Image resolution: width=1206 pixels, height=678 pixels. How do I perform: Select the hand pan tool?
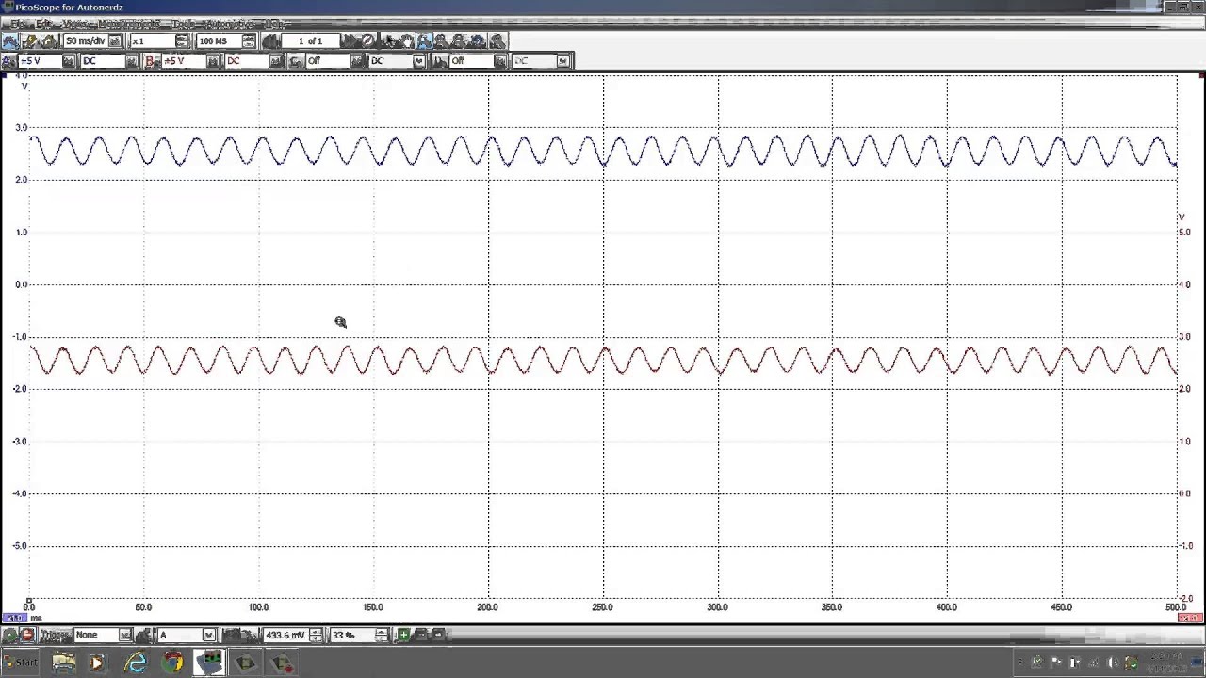click(406, 41)
